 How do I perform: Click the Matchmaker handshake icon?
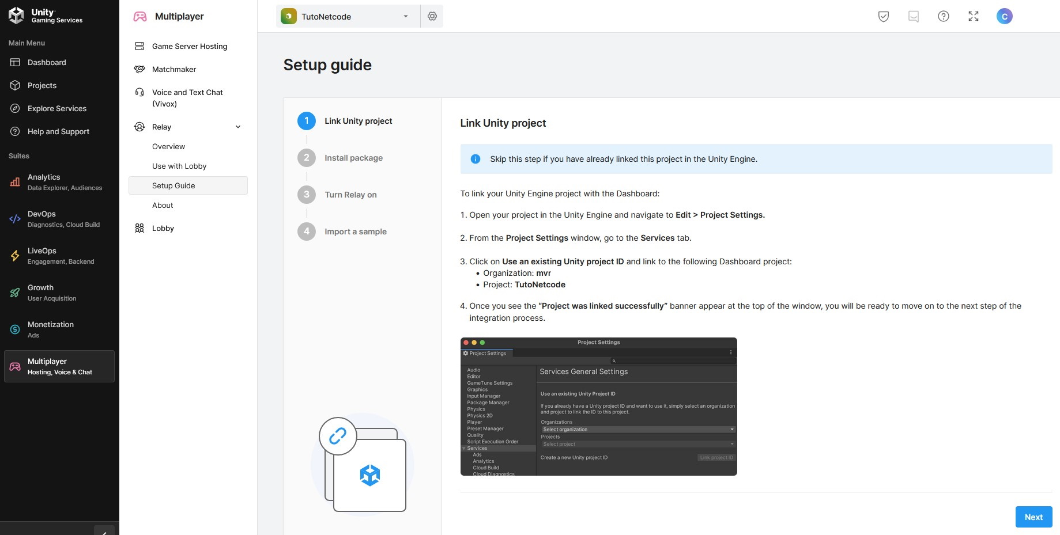139,69
